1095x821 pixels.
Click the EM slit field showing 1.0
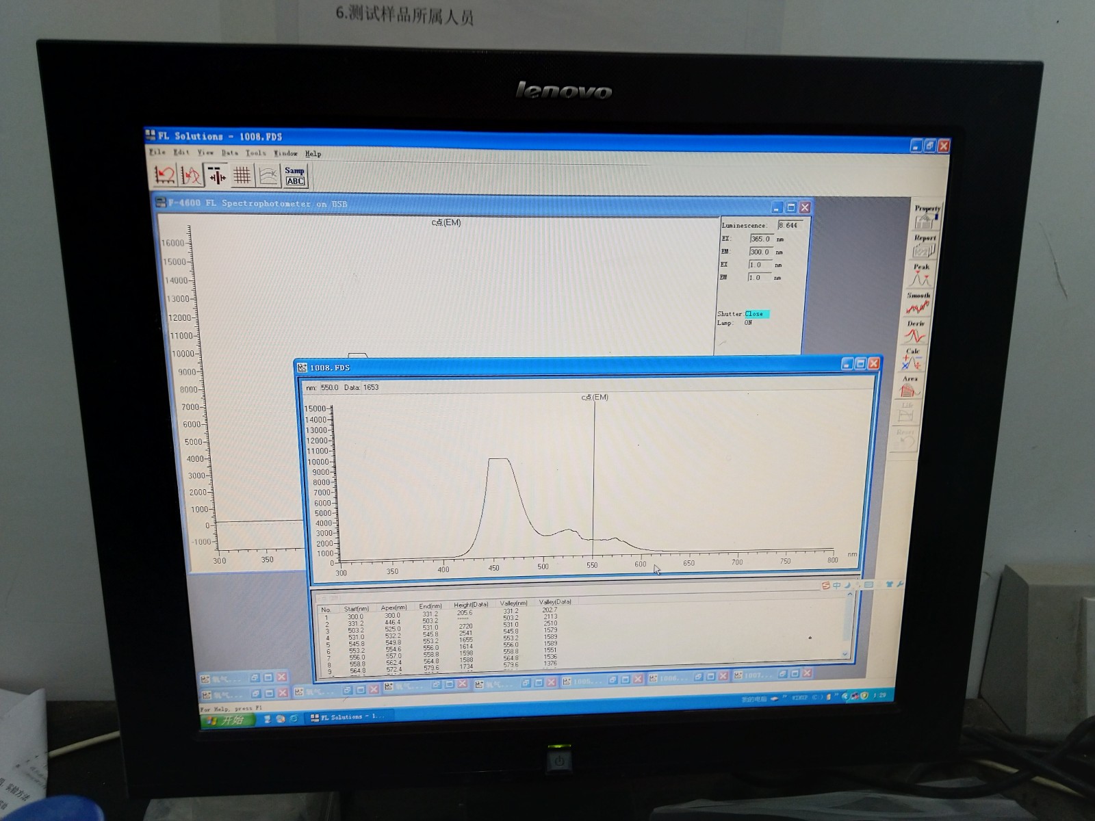[759, 278]
